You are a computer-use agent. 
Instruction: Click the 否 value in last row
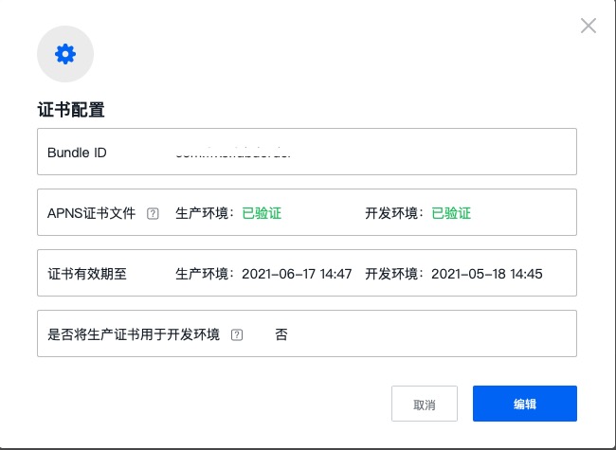[281, 334]
